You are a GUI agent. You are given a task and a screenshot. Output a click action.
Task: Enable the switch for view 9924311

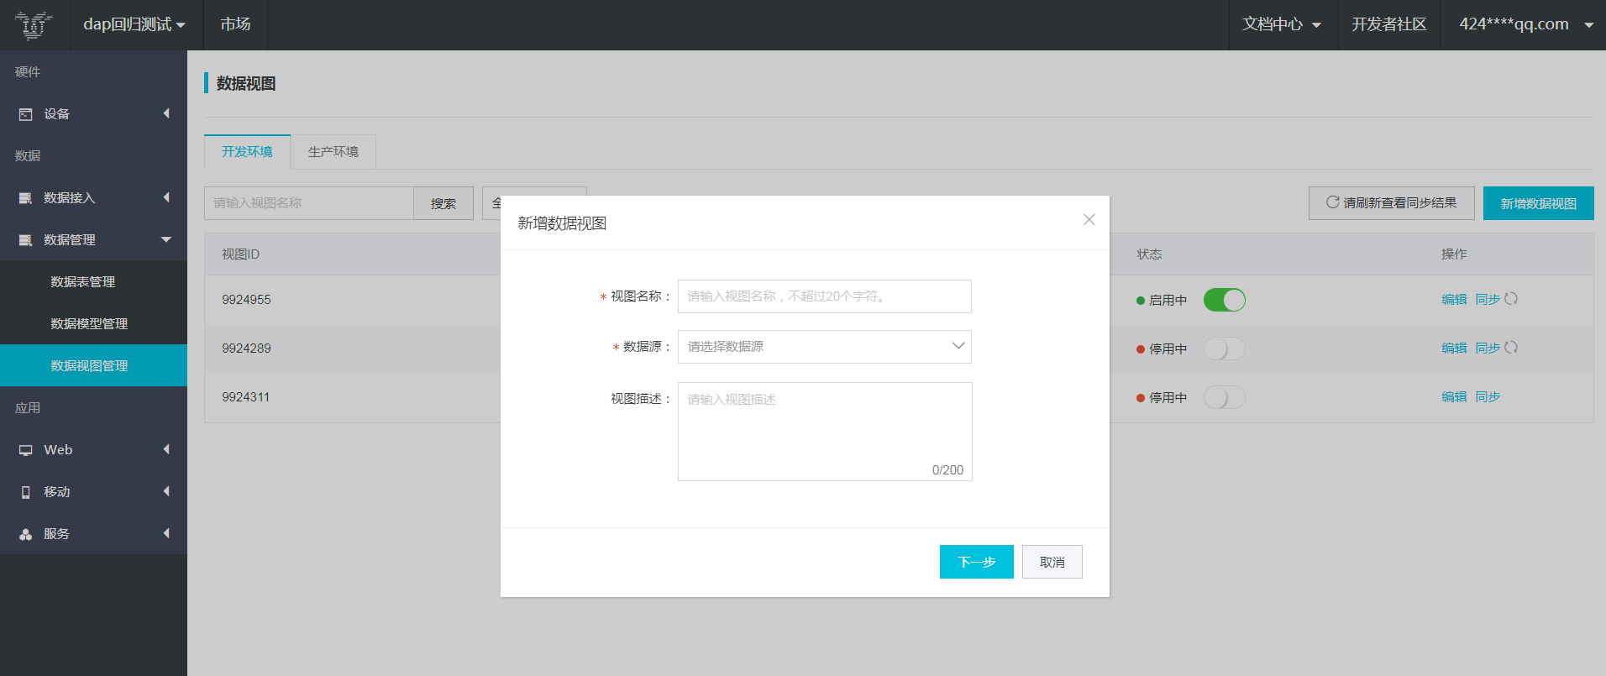(x=1225, y=397)
